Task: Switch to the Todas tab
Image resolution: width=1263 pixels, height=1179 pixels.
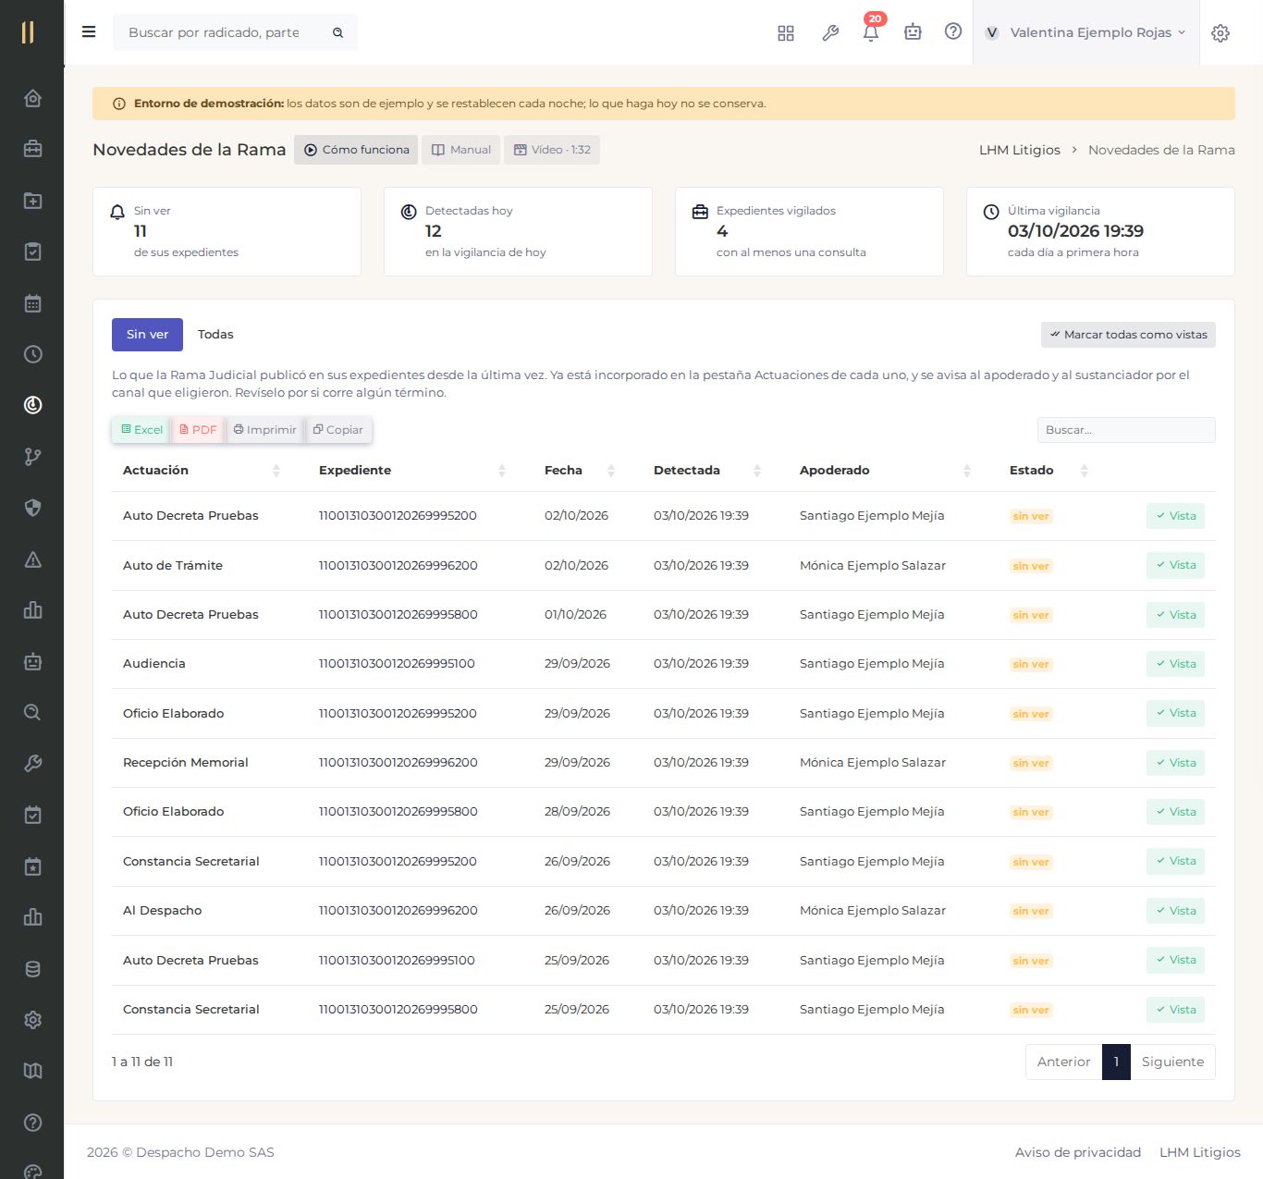Action: click(215, 335)
